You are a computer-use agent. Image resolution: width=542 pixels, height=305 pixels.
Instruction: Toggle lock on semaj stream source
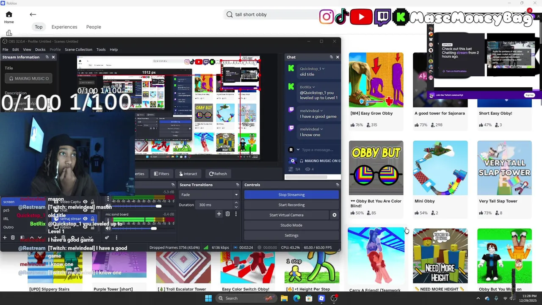(92, 219)
